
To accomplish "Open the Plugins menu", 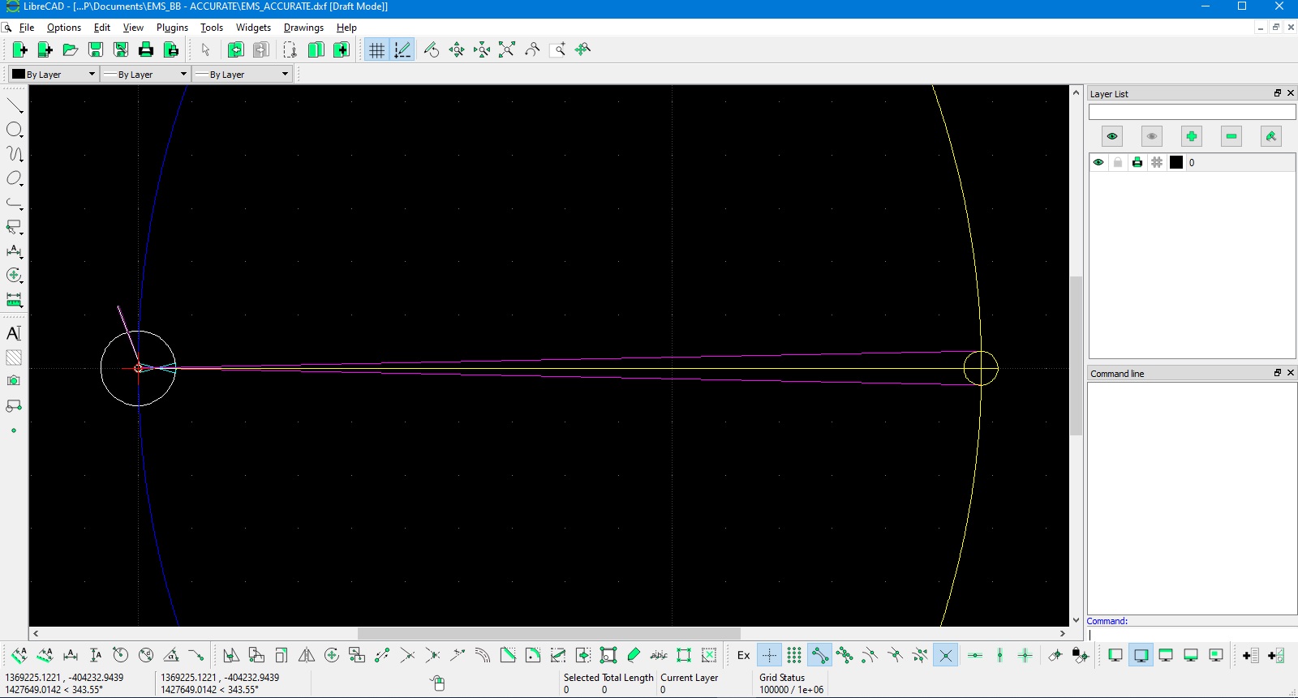I will click(x=172, y=27).
